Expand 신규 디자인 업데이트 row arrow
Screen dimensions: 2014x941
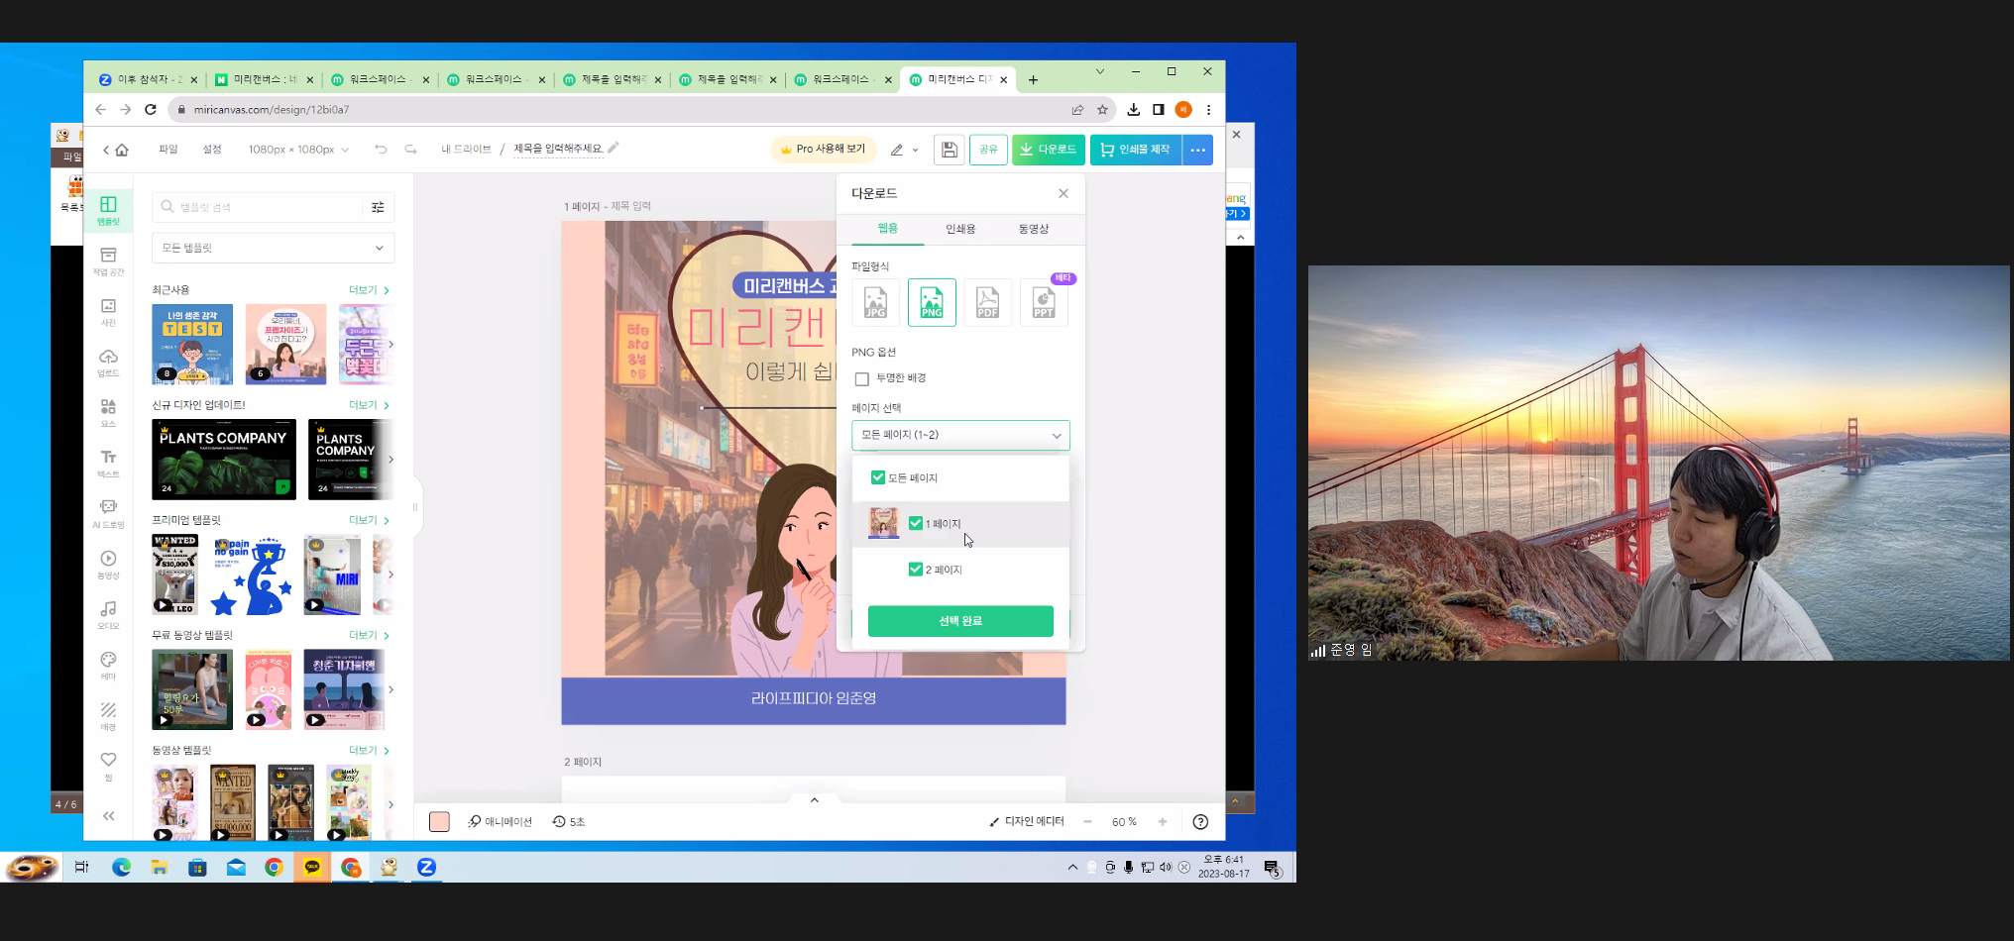click(391, 460)
